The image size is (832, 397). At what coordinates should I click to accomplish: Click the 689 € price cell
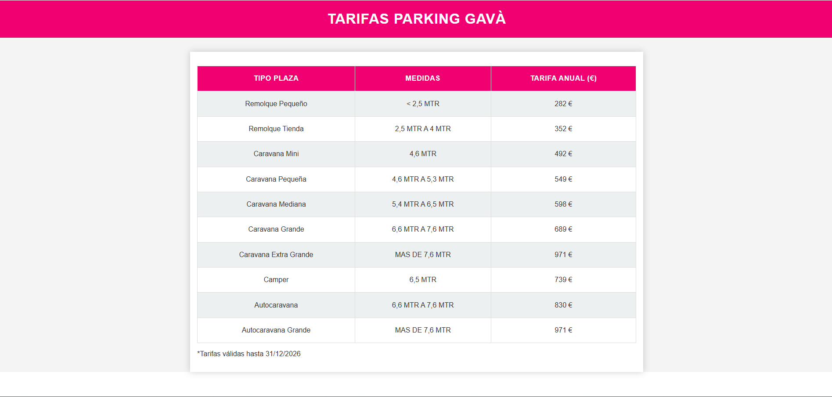[563, 229]
